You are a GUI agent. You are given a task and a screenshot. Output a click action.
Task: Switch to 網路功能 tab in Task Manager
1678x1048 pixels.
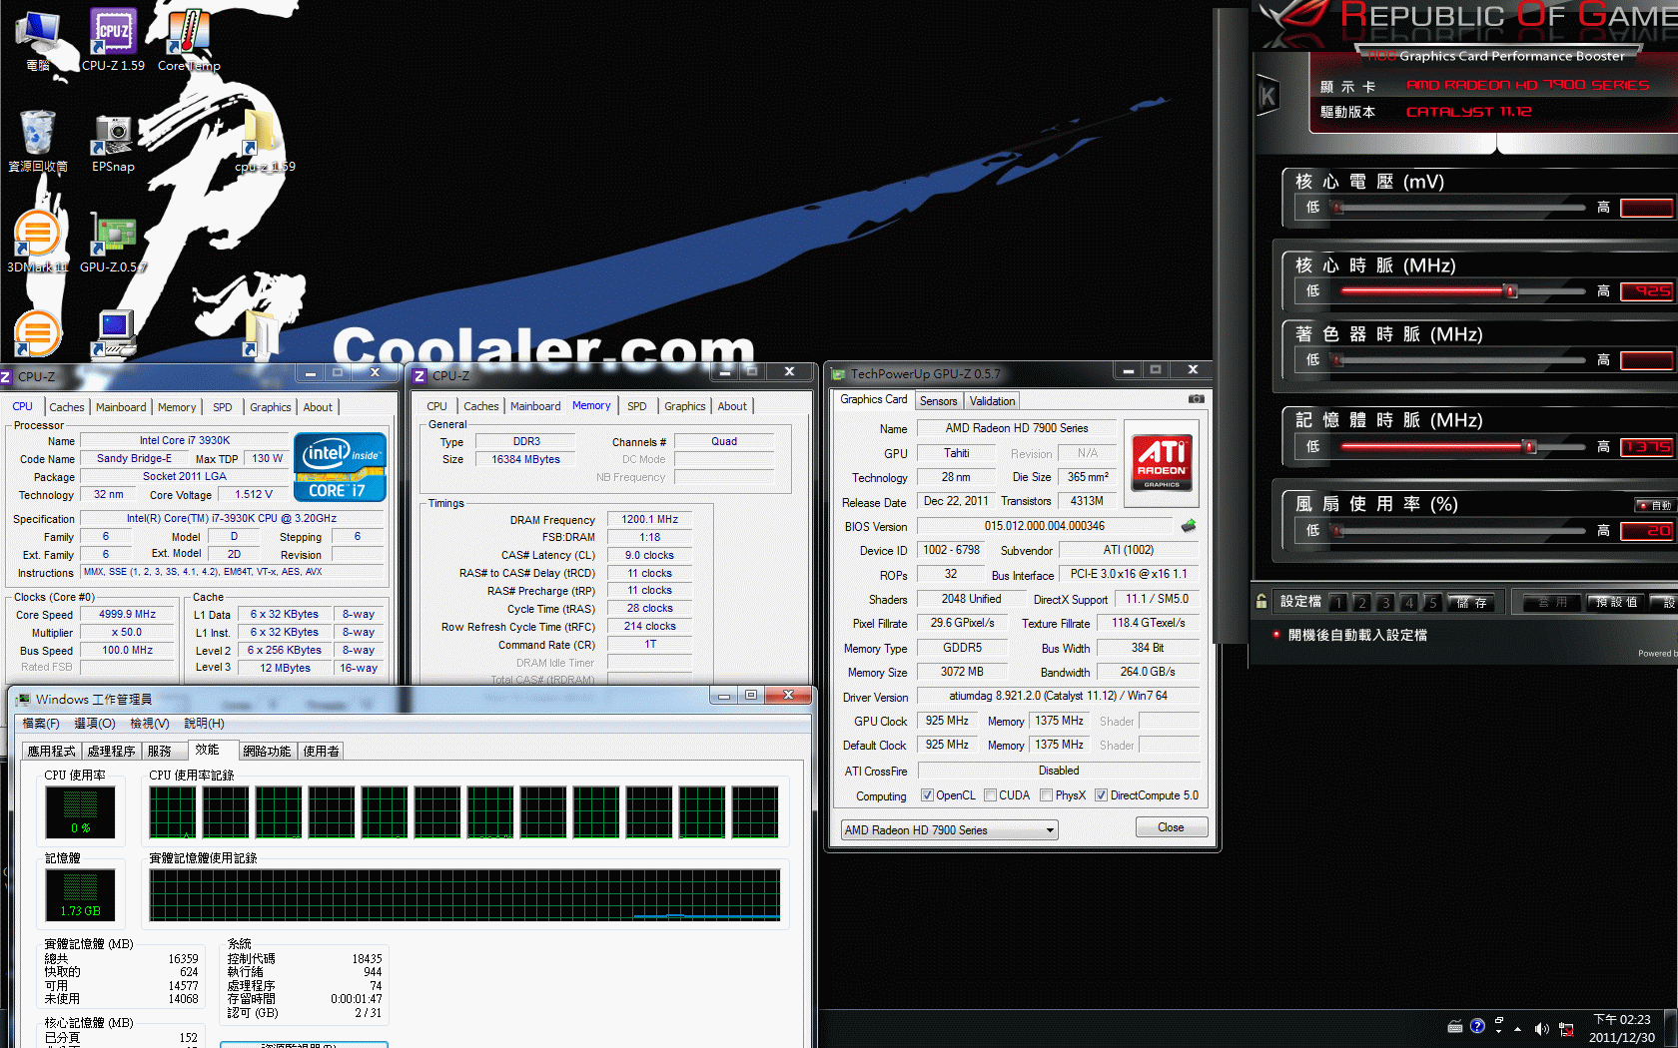[267, 751]
